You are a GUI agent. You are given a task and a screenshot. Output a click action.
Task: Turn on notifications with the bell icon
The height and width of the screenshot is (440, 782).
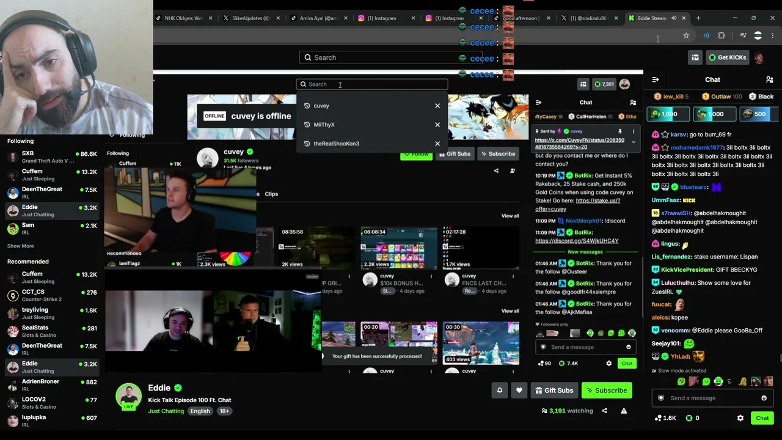coord(500,391)
